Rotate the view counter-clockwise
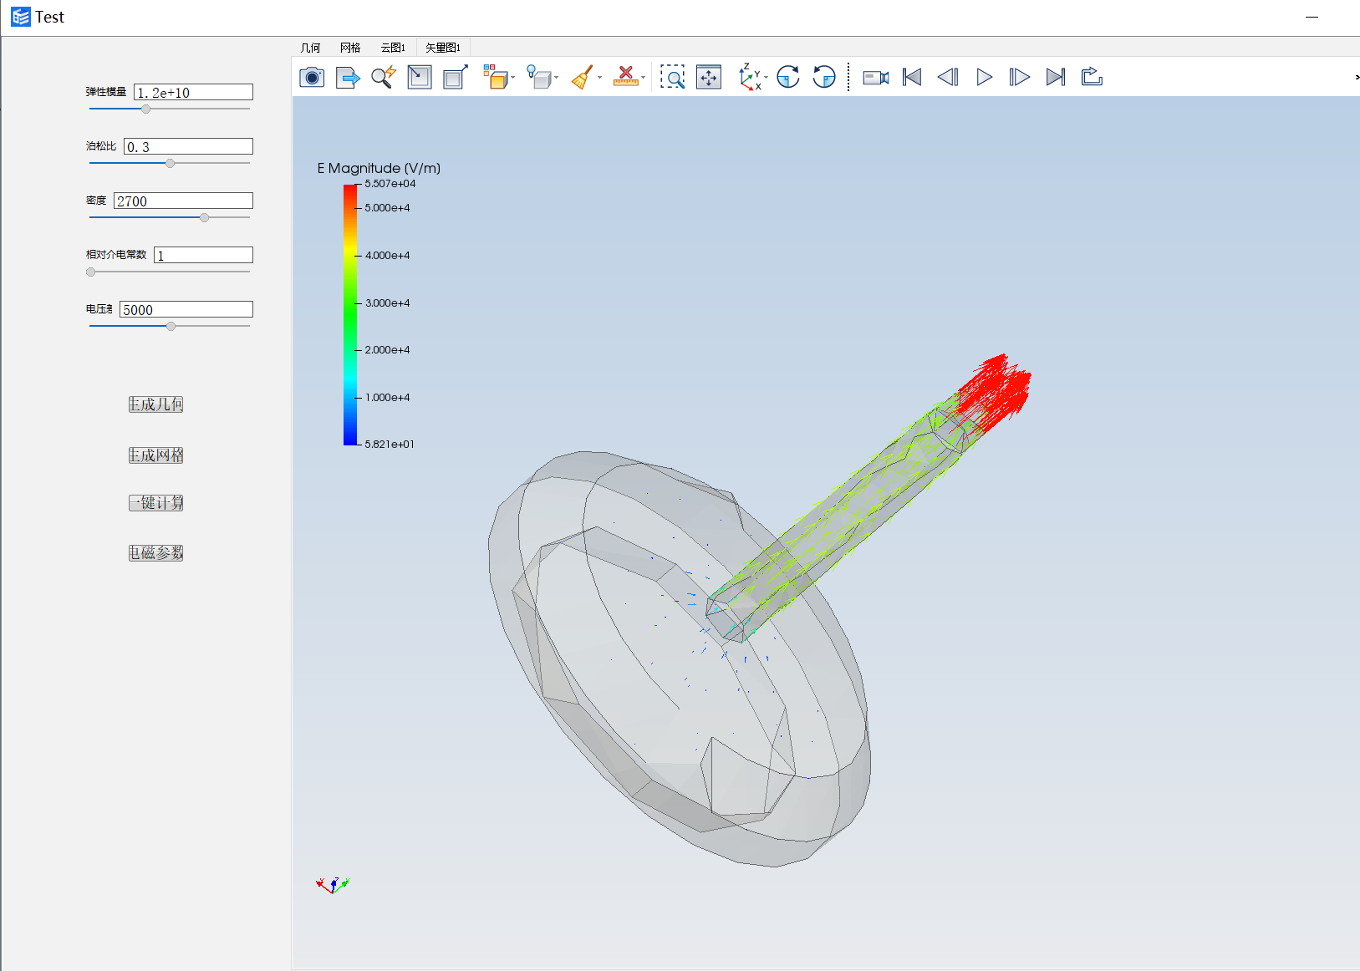The image size is (1360, 971). pyautogui.click(x=824, y=78)
